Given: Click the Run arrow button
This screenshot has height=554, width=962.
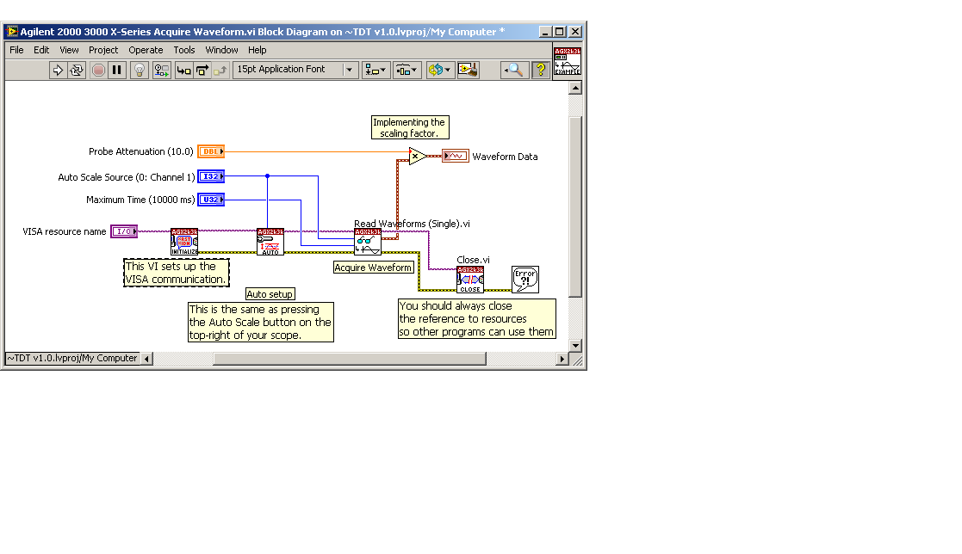Looking at the screenshot, I should [58, 71].
